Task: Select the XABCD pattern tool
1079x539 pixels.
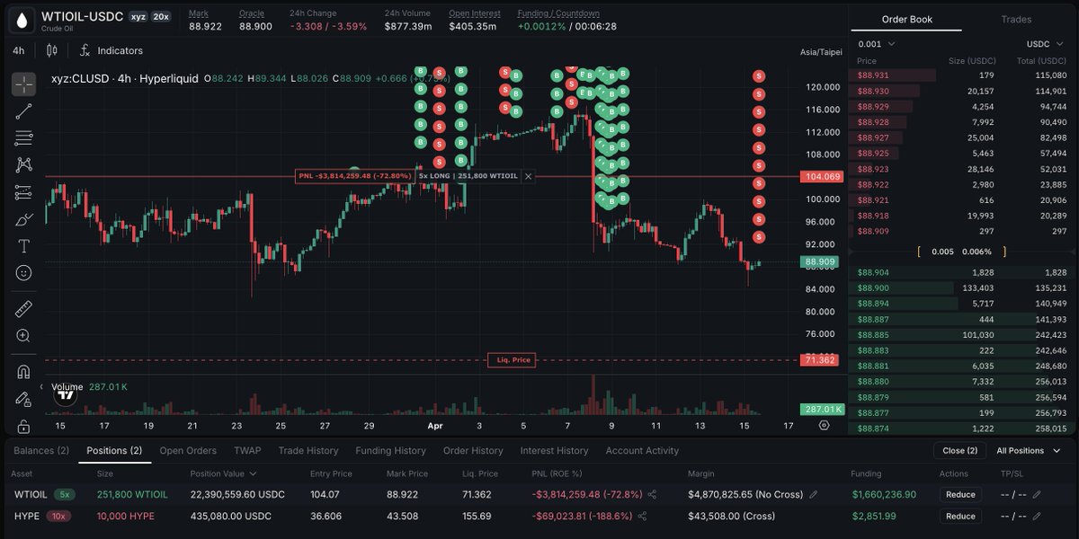Action: pos(23,165)
